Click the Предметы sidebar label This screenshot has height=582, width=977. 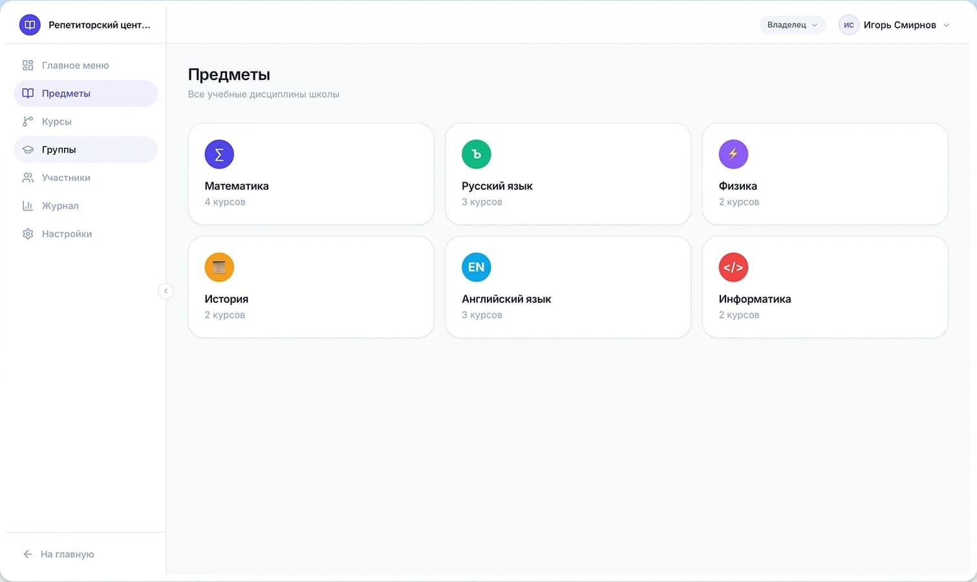pos(66,94)
